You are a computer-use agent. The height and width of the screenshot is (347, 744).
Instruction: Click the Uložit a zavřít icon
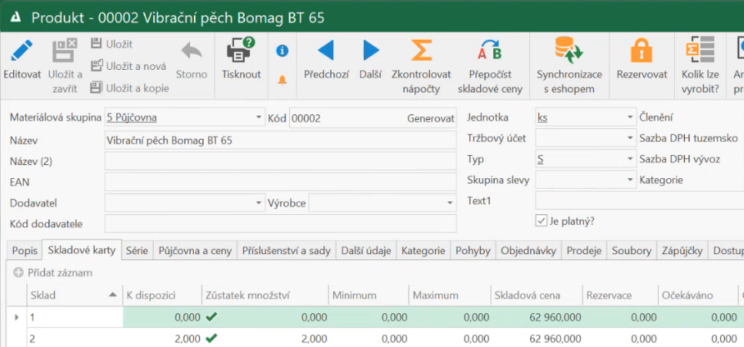65,51
